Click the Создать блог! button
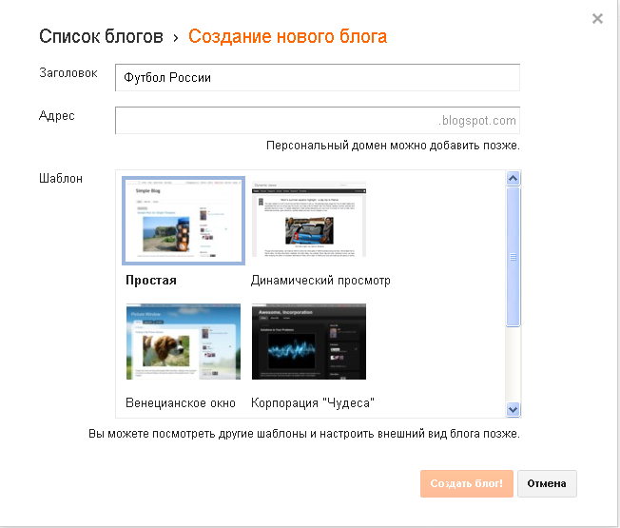Screen dimensions: 620x528 coord(467,483)
